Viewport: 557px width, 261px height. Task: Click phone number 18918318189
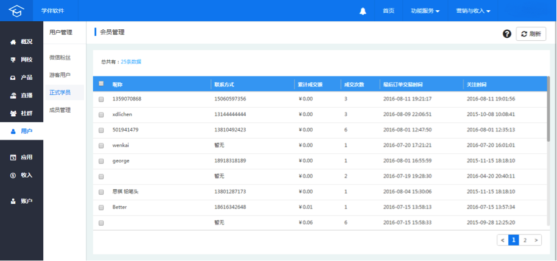(x=230, y=161)
